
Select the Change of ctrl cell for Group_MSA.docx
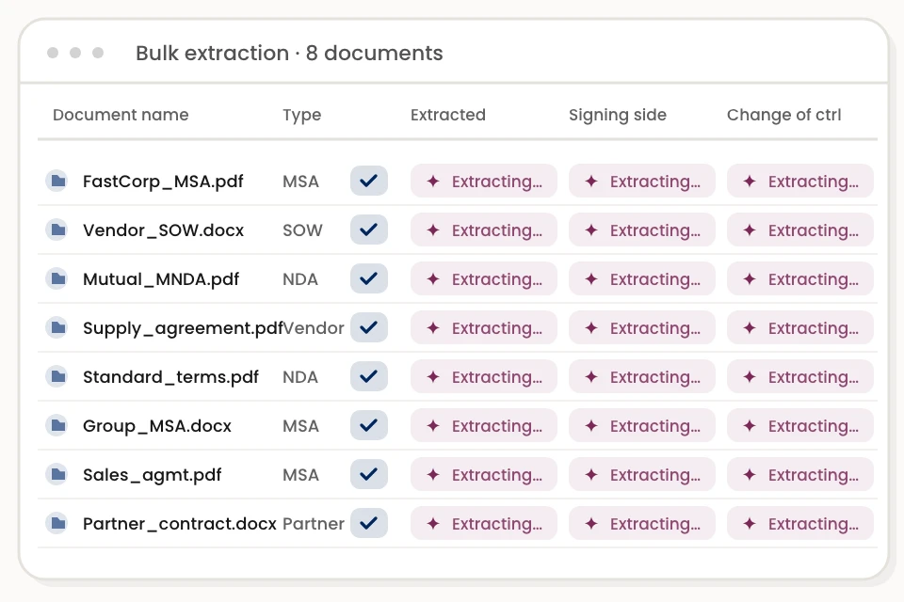pos(800,426)
